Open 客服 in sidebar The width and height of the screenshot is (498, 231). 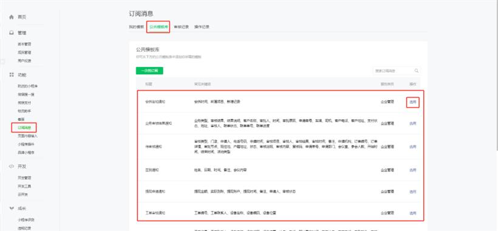click(x=21, y=119)
